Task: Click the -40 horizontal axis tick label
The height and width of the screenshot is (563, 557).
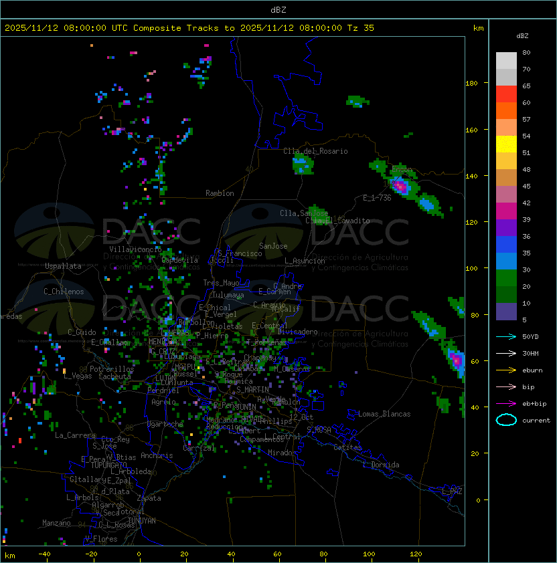Action: [45, 554]
